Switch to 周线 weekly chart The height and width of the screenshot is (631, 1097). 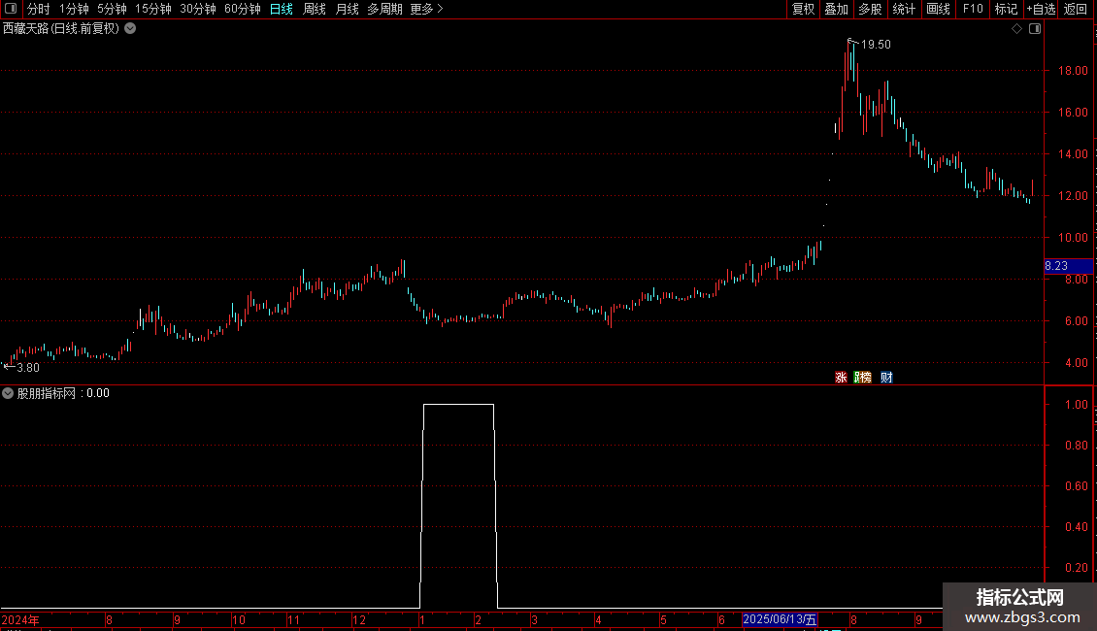point(315,9)
